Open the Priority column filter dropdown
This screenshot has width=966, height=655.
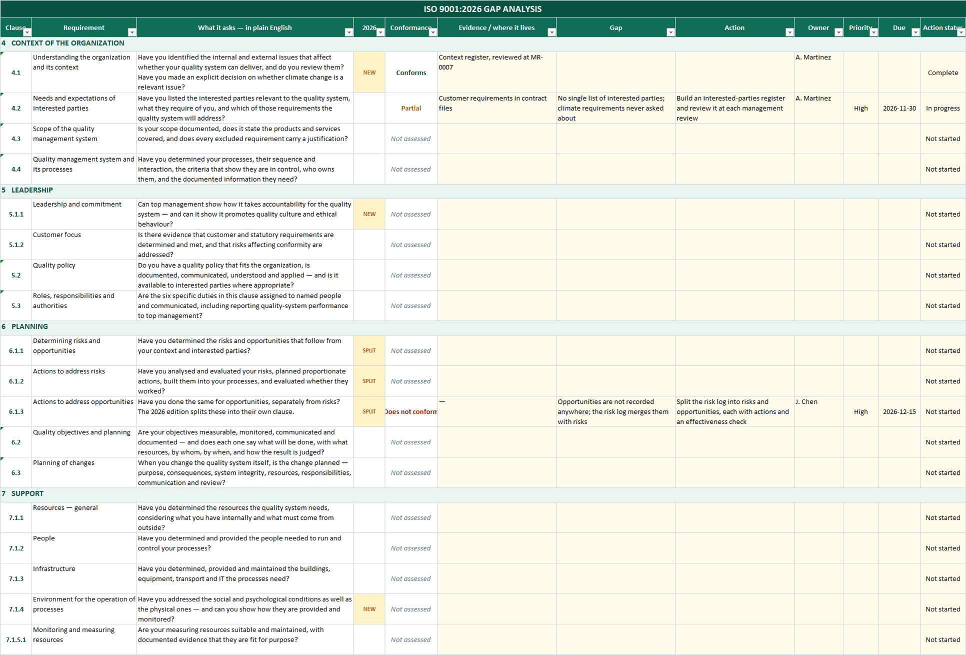click(x=873, y=33)
